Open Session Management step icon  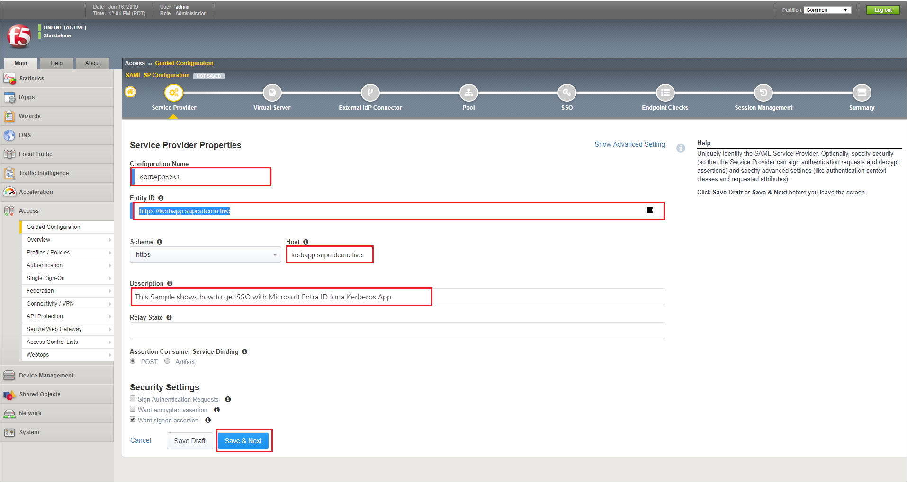763,93
